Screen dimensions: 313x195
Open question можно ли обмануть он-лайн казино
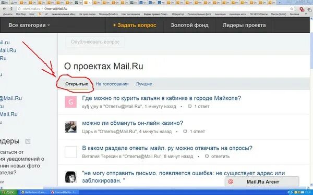click(133, 123)
